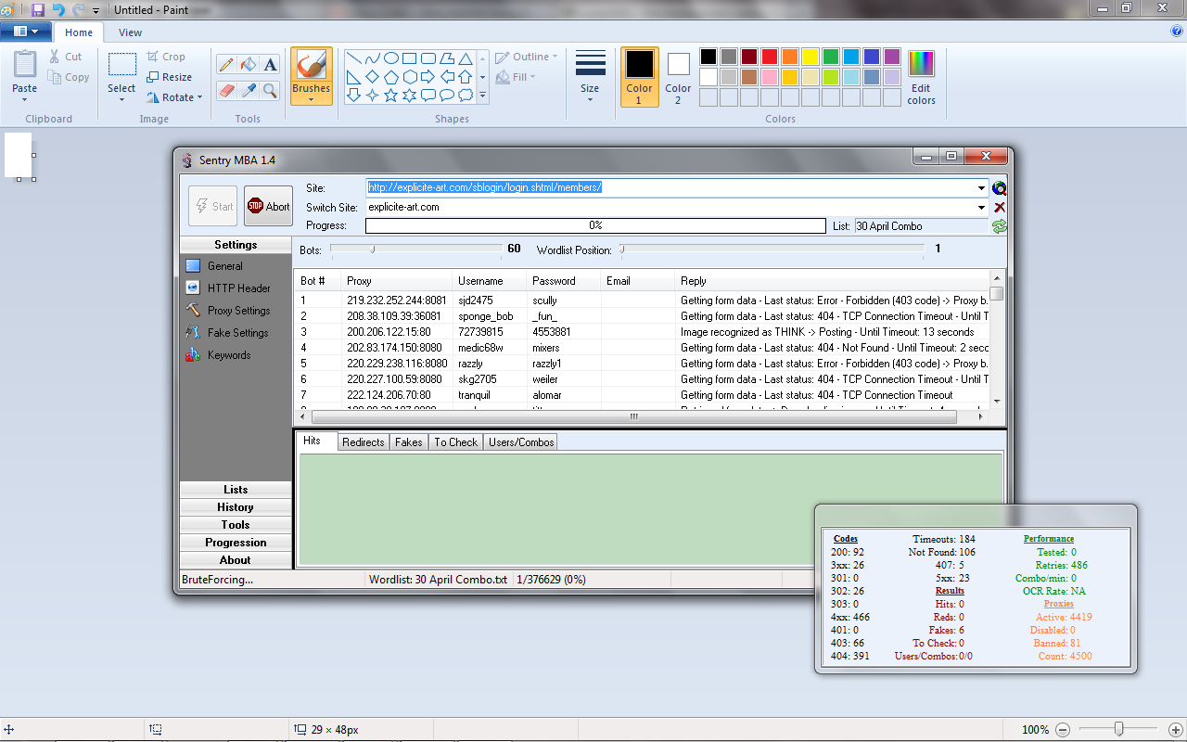Select the Eraser tool
The height and width of the screenshot is (742, 1187).
click(225, 90)
